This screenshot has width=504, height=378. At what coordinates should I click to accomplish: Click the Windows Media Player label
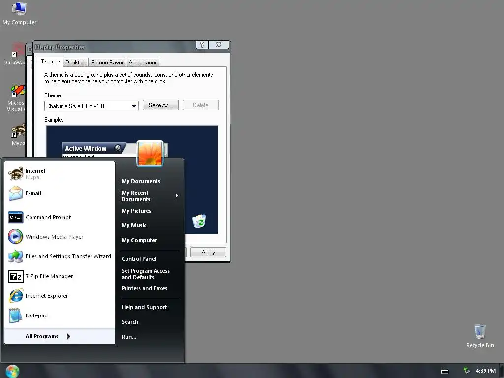pos(54,237)
